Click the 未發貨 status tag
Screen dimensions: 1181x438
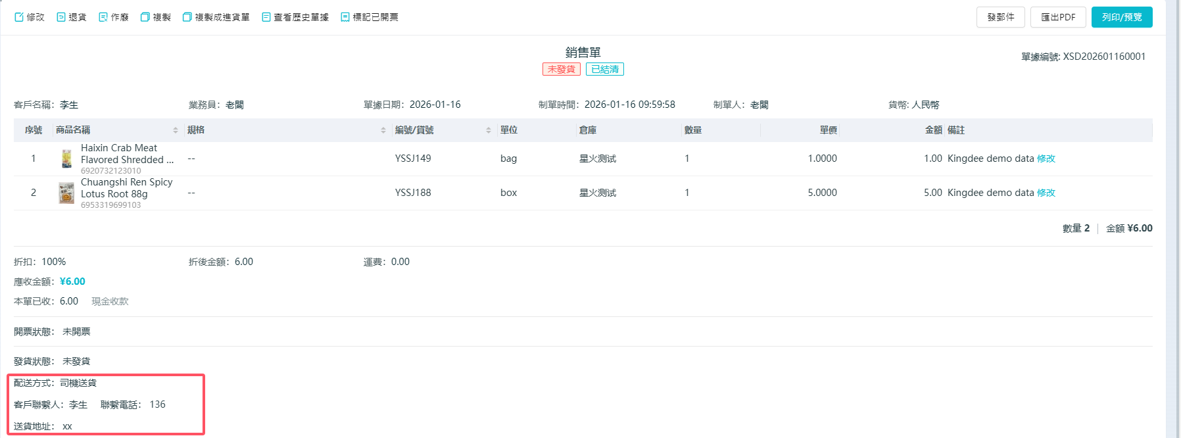click(561, 69)
